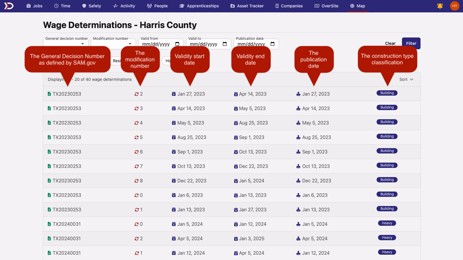The width and height of the screenshot is (463, 260).
Task: Clear all filters
Action: [x=390, y=43]
